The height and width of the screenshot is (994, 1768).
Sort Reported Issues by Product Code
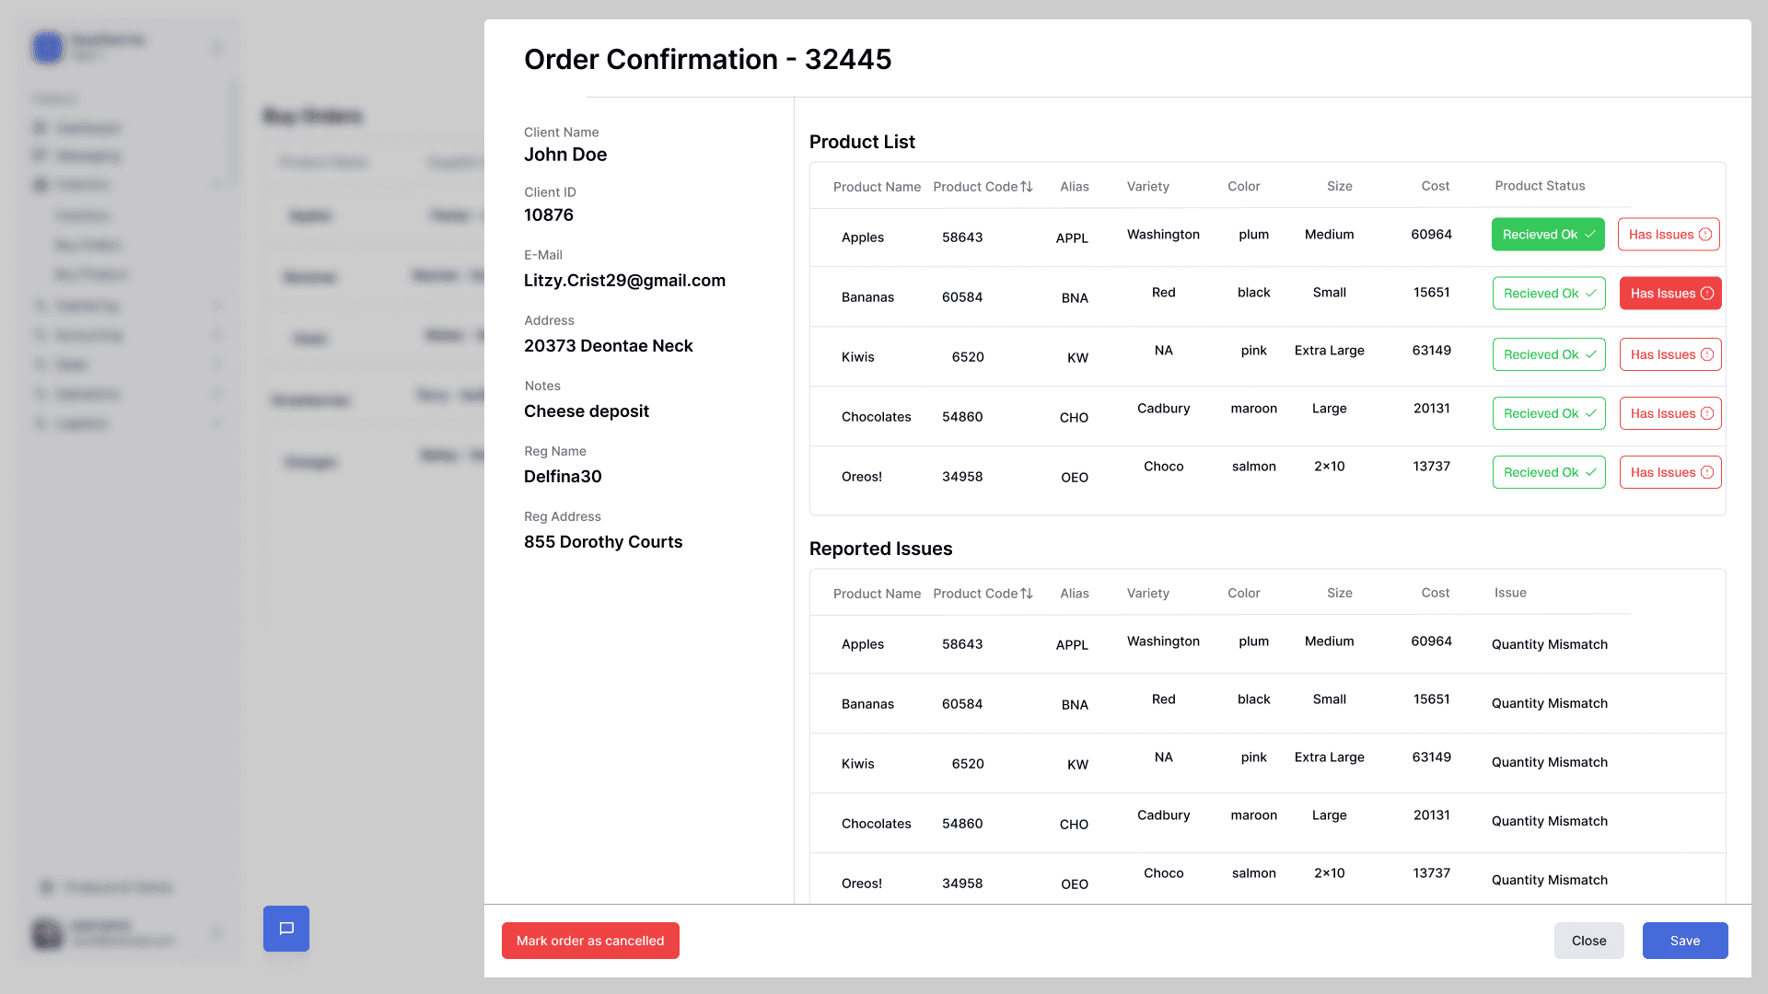click(1027, 594)
